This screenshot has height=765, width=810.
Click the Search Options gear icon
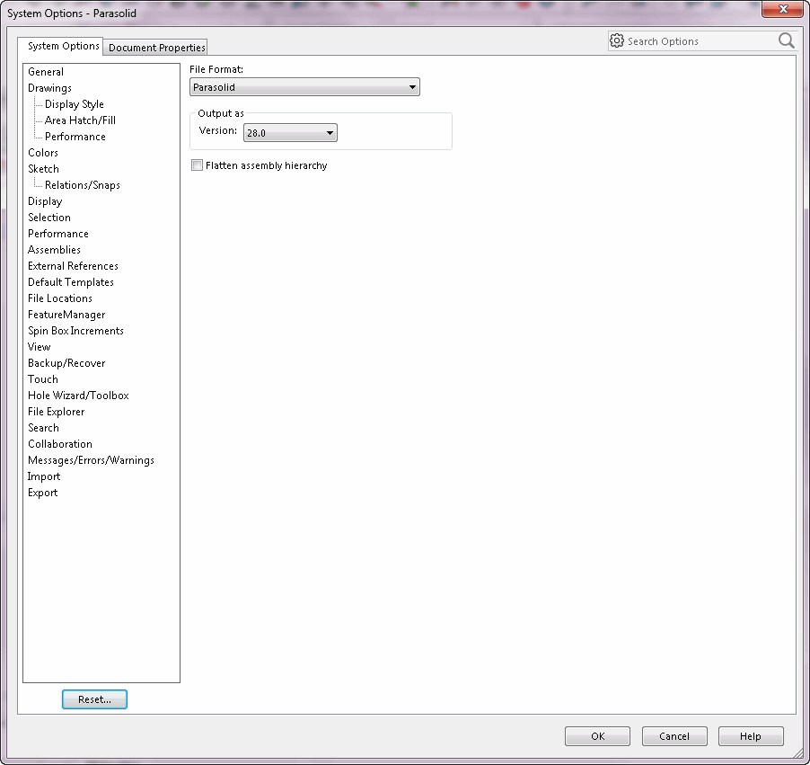pos(616,40)
